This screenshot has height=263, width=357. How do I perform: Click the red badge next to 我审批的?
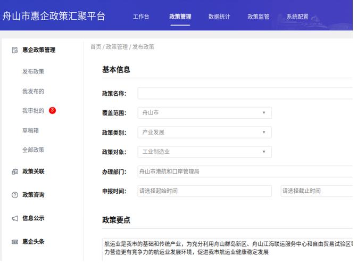(52, 110)
